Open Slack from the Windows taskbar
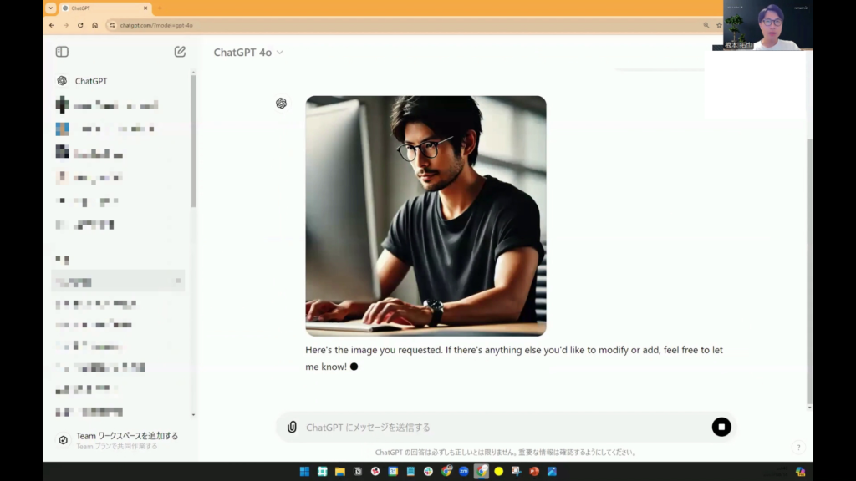Screen dimensions: 856x481 click(428, 471)
